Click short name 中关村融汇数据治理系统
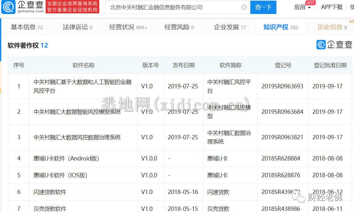The width and height of the screenshot is (354, 213). click(229, 137)
